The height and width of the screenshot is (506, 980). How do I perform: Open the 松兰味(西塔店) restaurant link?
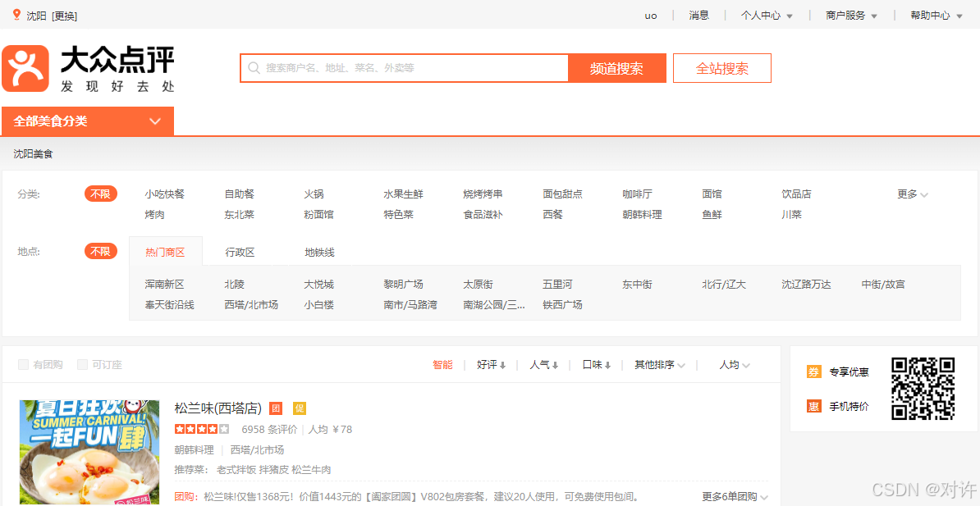[x=218, y=409]
